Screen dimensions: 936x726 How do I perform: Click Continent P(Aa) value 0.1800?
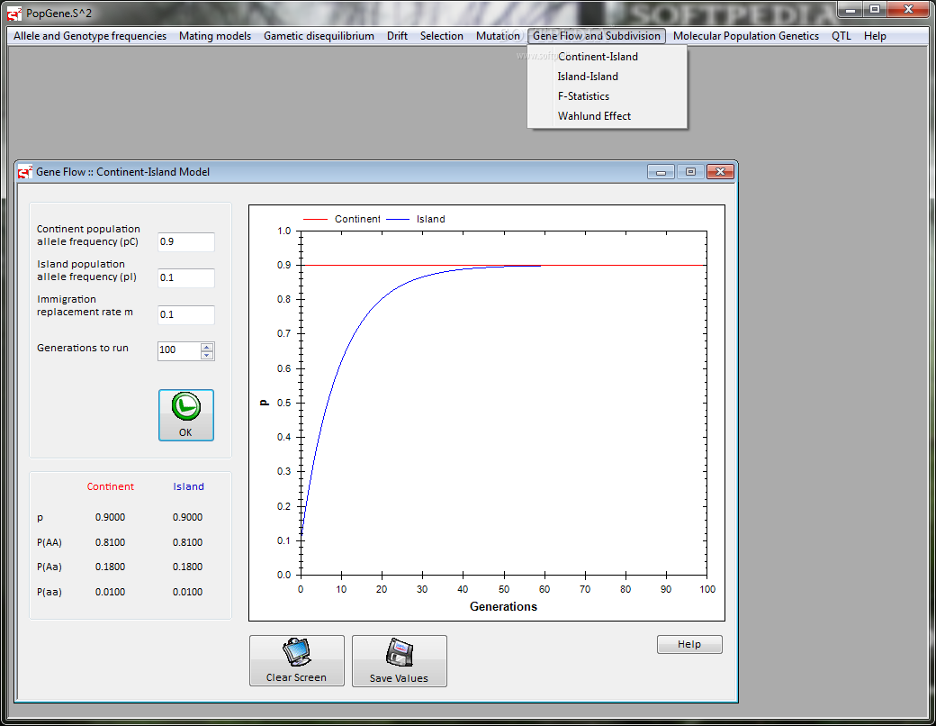111,567
